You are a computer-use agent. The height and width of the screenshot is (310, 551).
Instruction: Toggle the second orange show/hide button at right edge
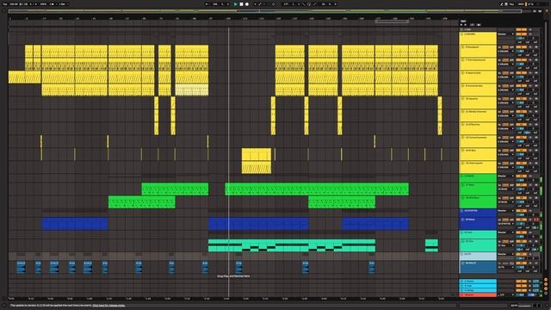click(546, 284)
